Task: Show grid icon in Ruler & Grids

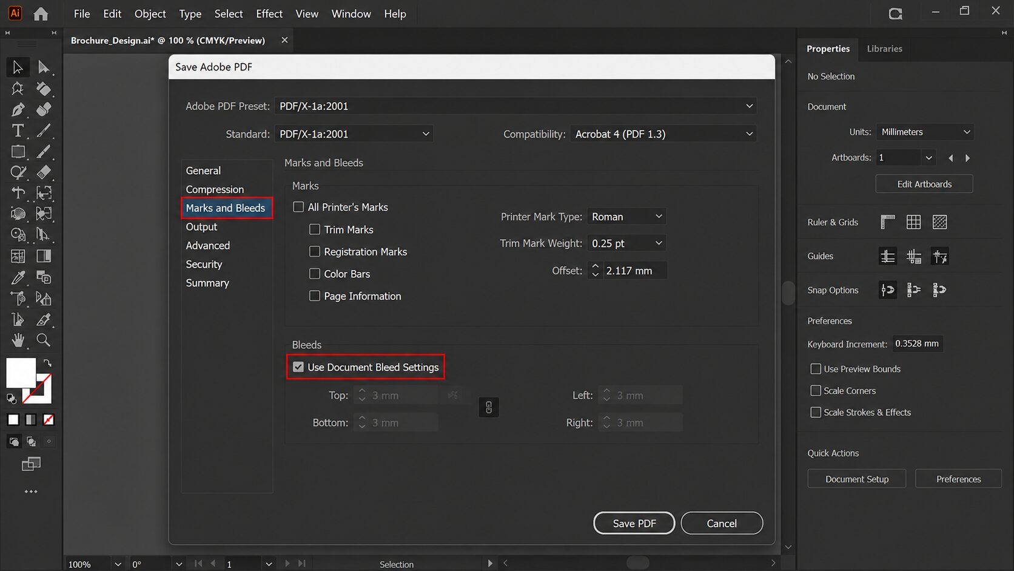Action: pos(913,222)
